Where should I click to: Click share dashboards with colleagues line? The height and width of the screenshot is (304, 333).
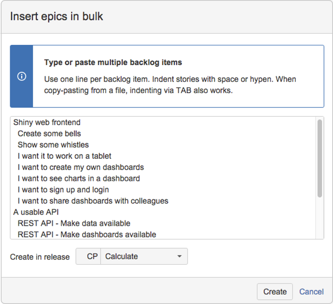(93, 201)
